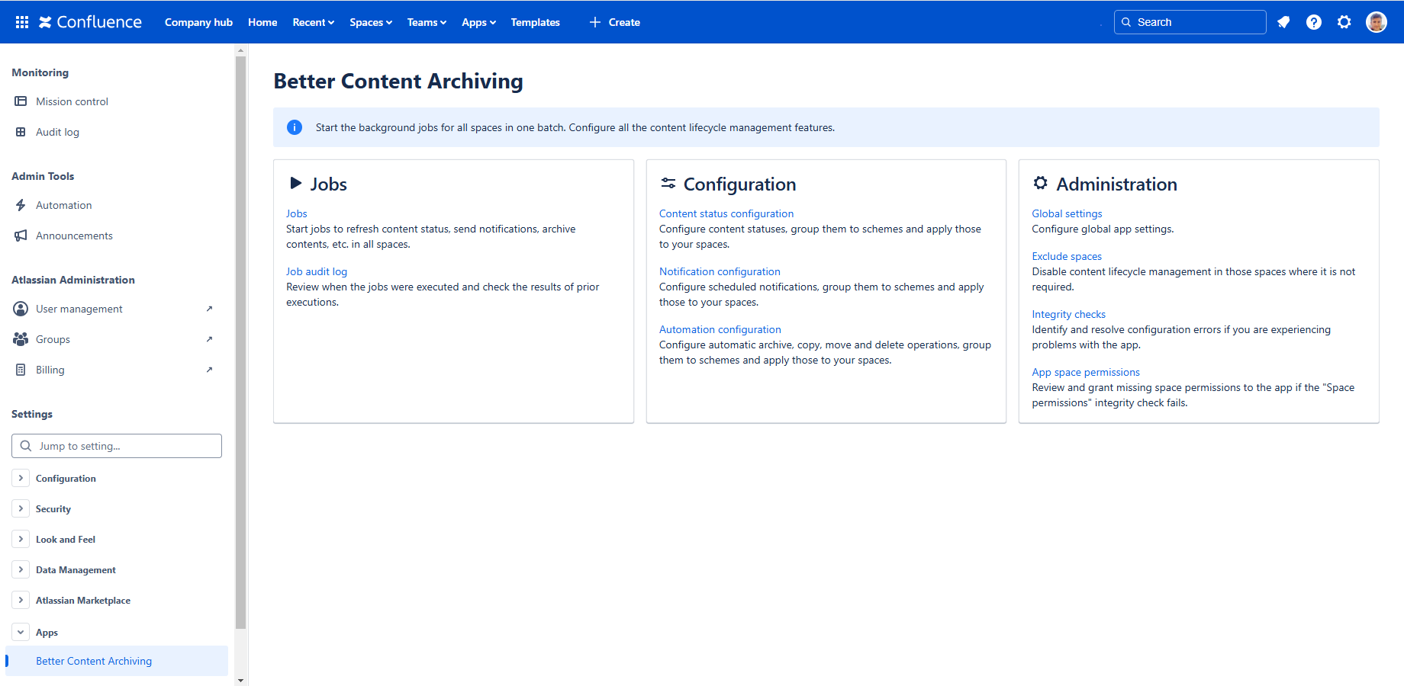The height and width of the screenshot is (686, 1404).
Task: Open the notifications icon in header
Action: tap(1283, 22)
